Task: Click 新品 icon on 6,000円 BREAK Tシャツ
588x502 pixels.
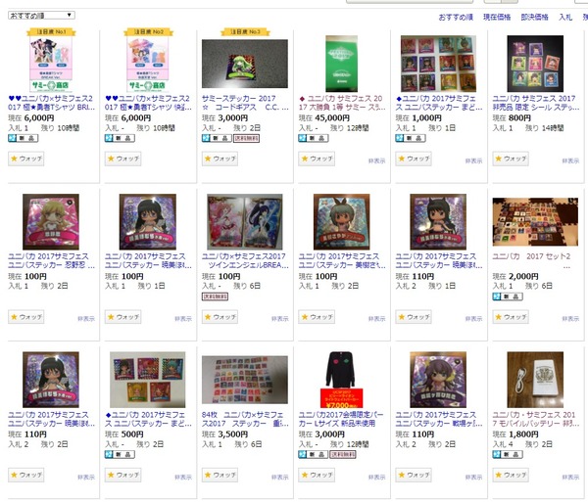Action: 23,138
